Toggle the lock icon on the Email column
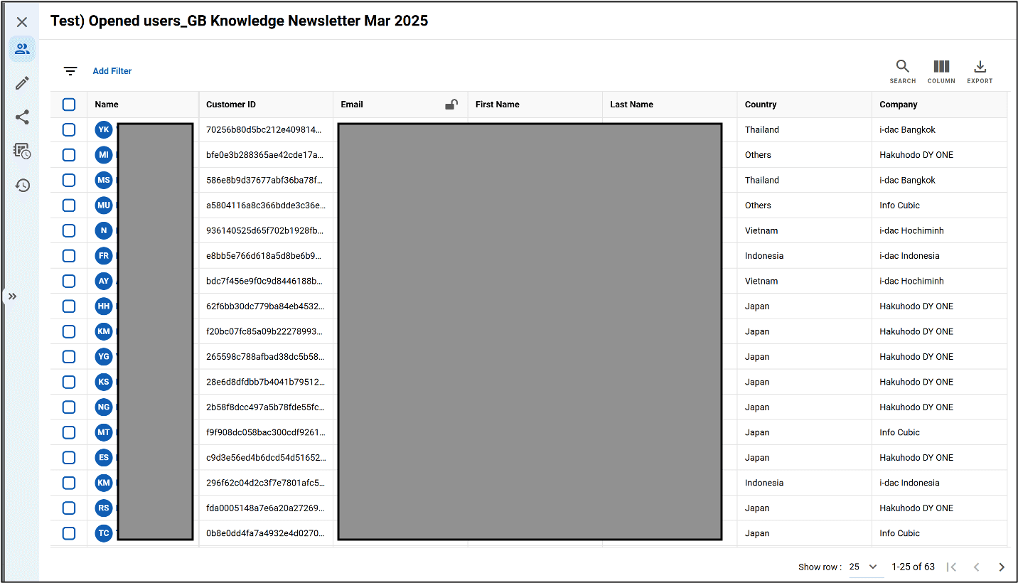The height and width of the screenshot is (583, 1018). [451, 105]
